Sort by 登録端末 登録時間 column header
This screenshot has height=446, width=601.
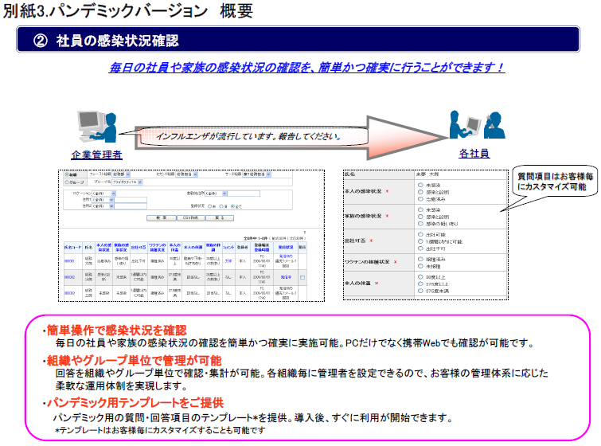pyautogui.click(x=262, y=248)
